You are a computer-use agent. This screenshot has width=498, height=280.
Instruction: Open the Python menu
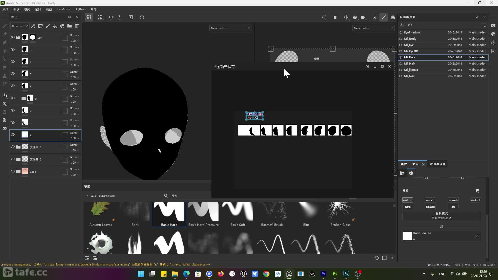click(x=80, y=9)
